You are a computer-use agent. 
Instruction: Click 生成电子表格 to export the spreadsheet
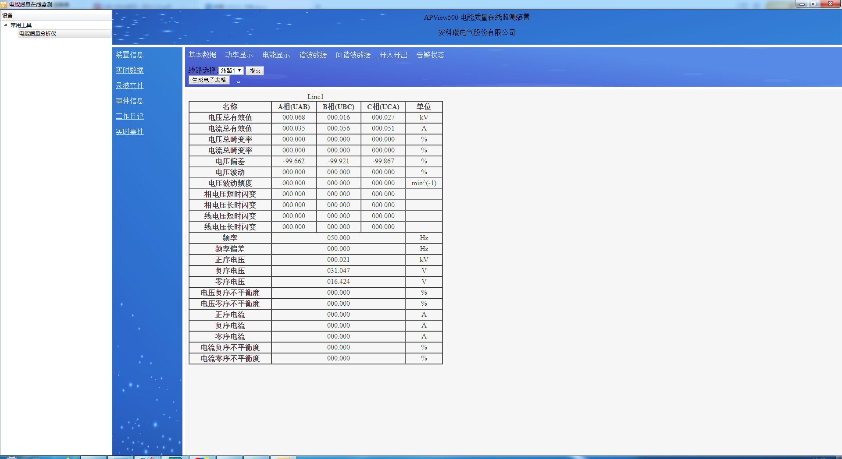click(209, 80)
